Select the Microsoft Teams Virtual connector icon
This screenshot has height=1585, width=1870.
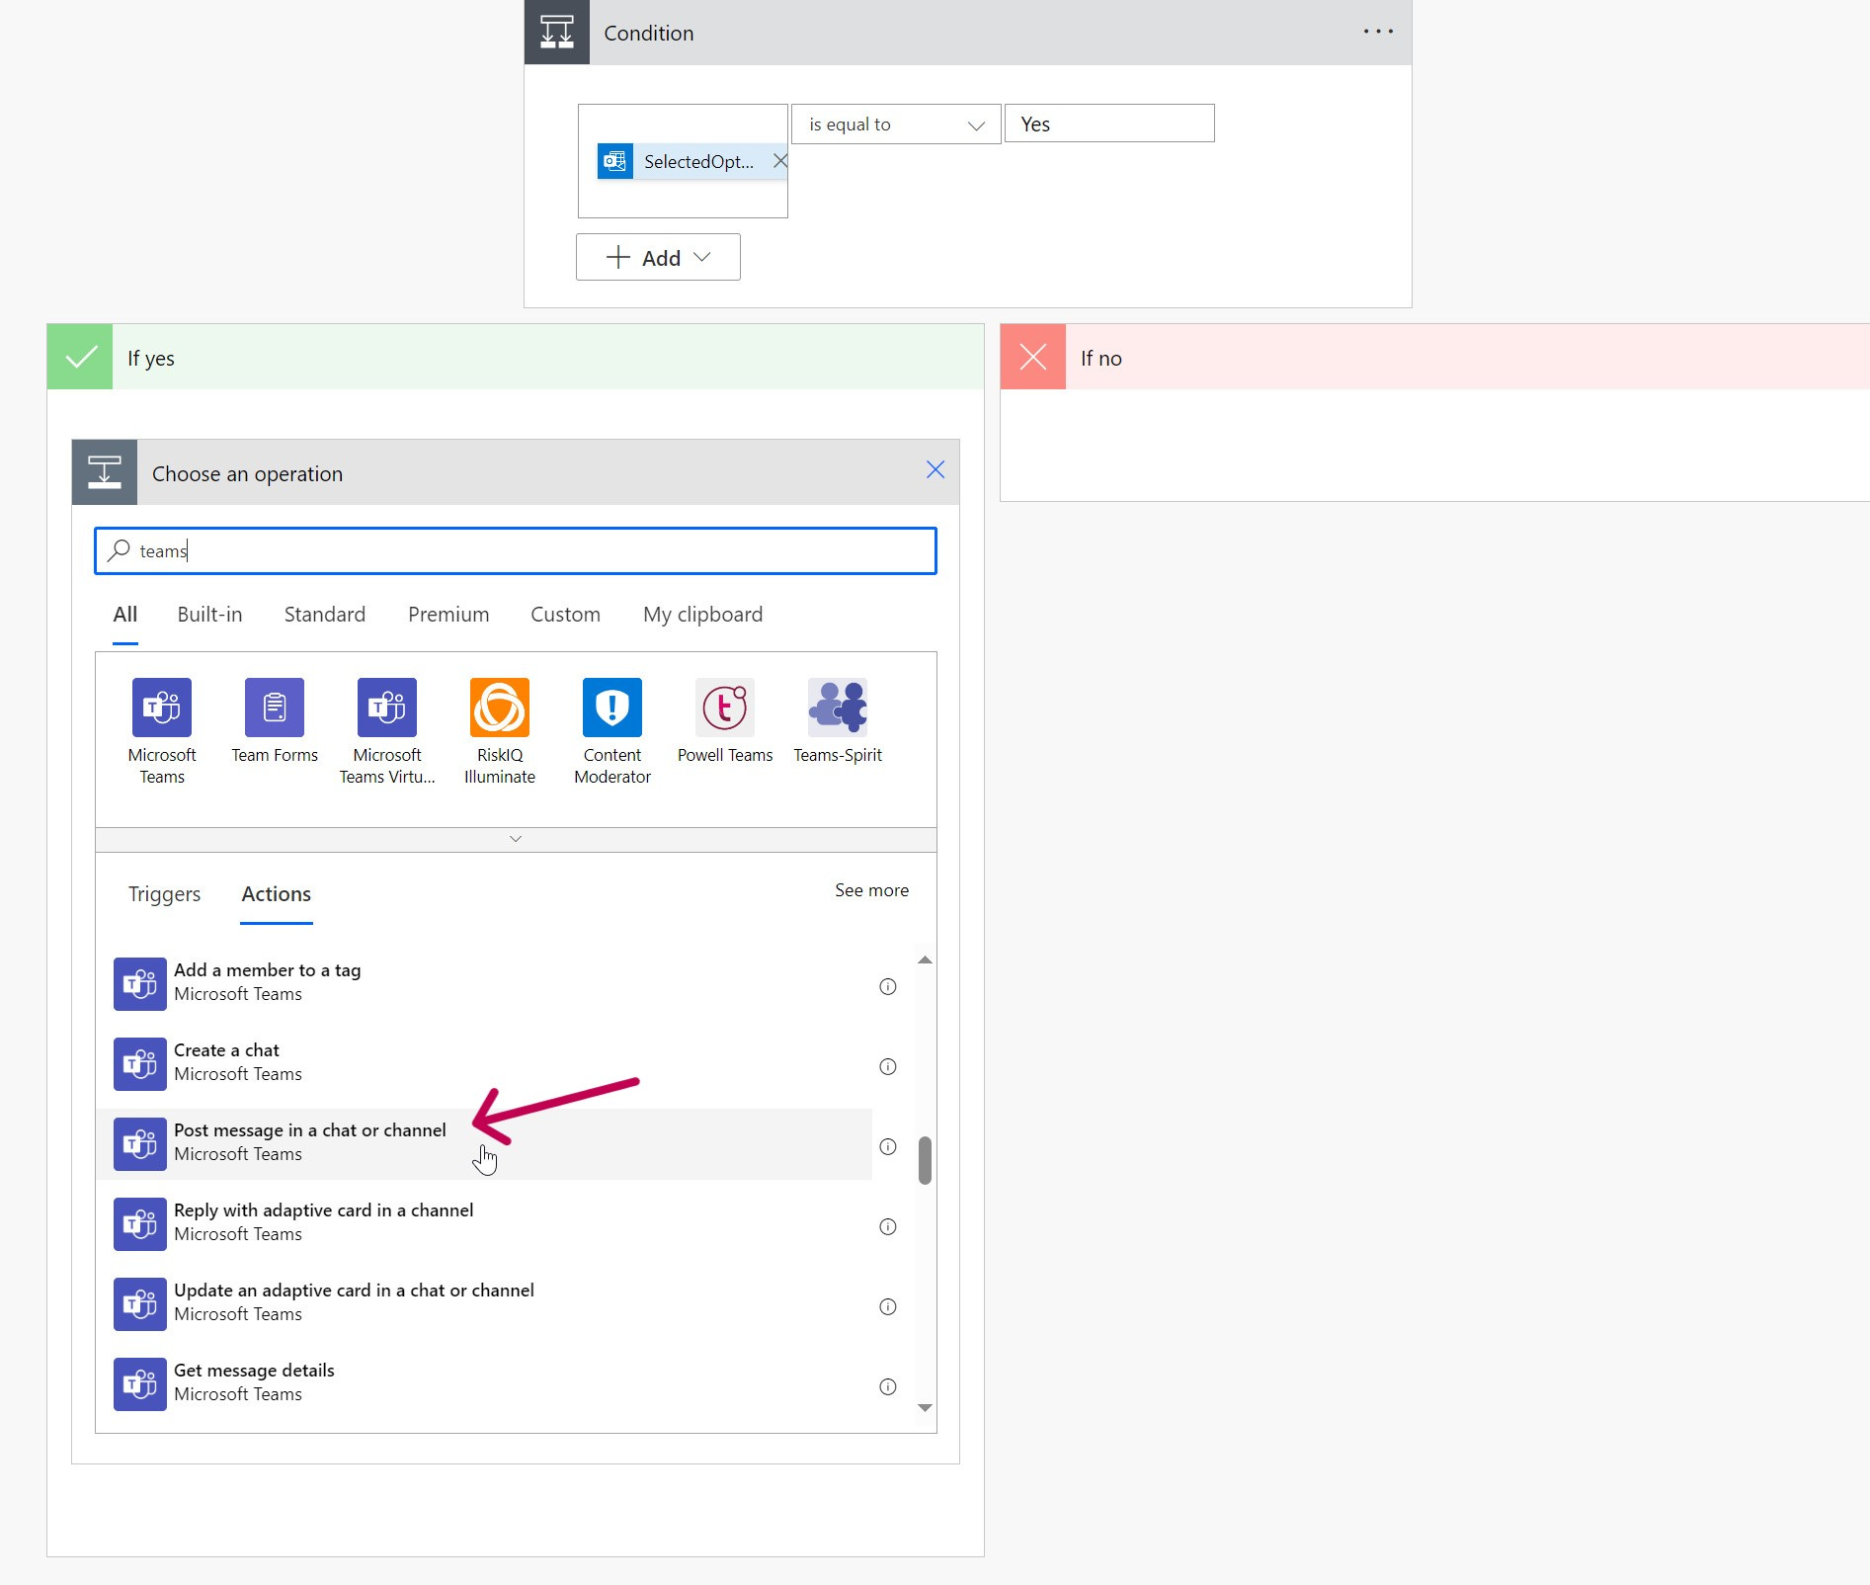pyautogui.click(x=387, y=708)
